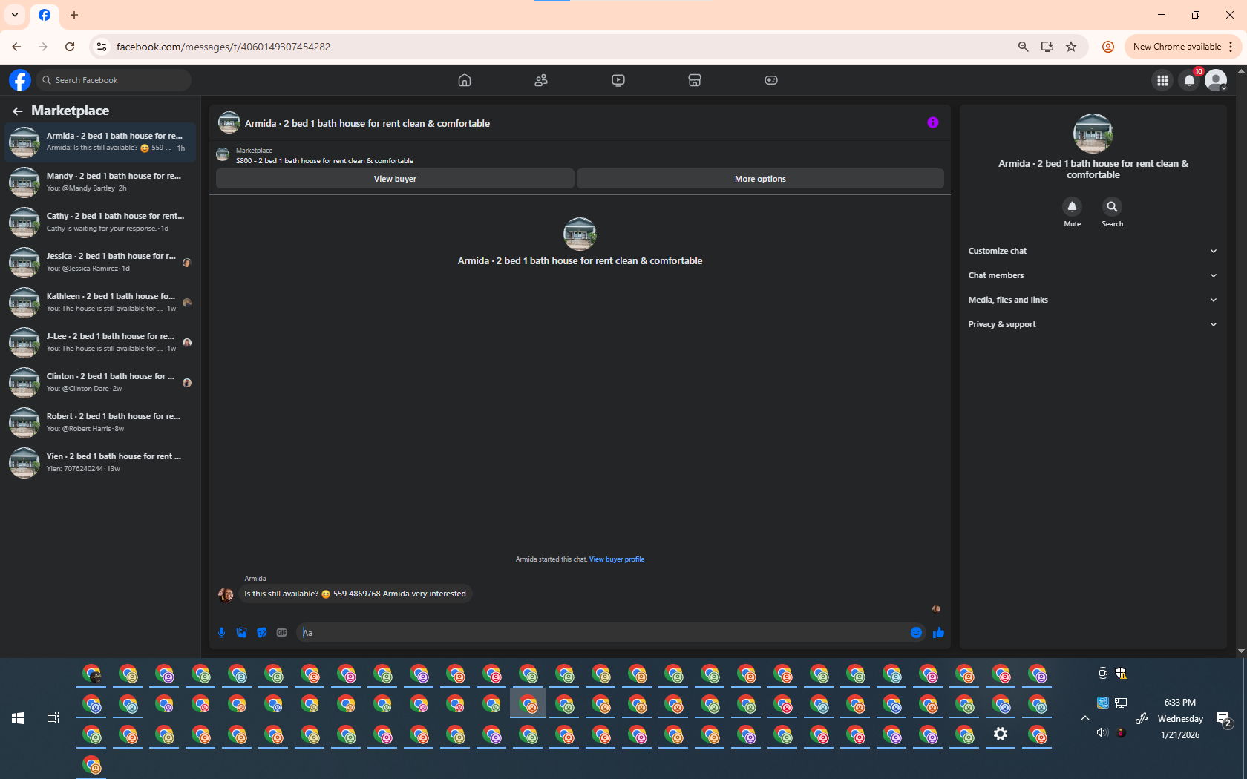The image size is (1247, 779).
Task: Open Robert conversation in chat list
Action: coord(100,422)
